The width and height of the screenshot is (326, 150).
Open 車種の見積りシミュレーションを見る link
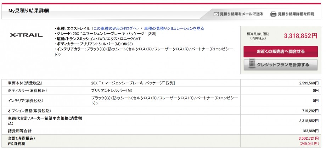tap(174, 28)
